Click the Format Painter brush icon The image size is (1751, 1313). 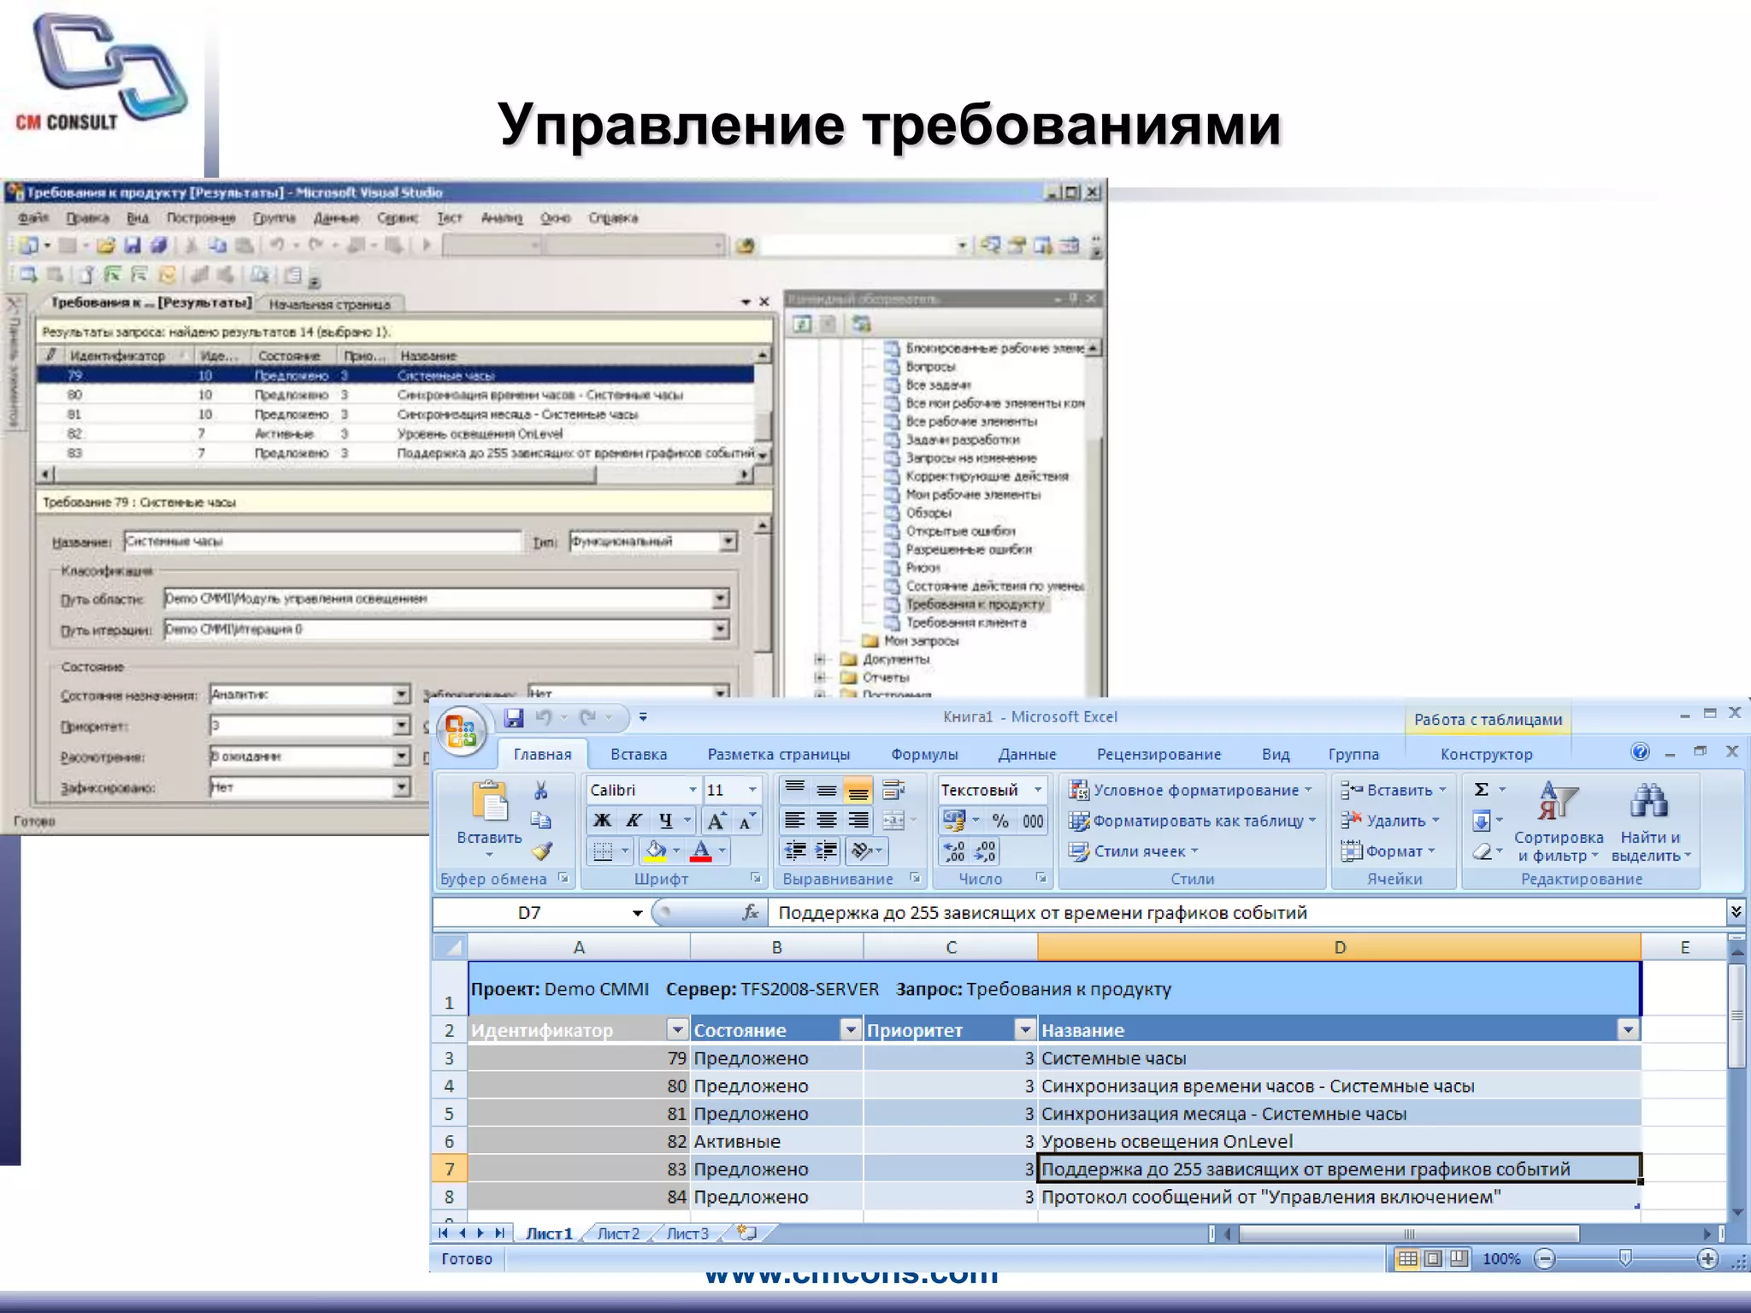[541, 851]
